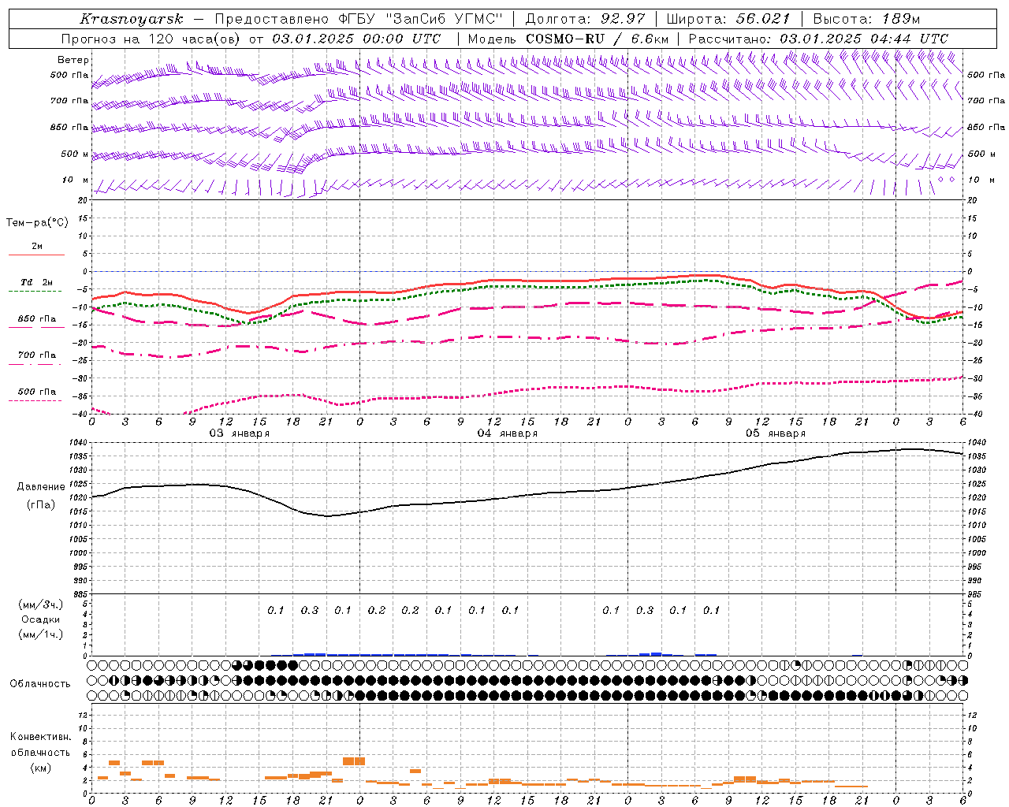1009x807 pixels.
Task: Click the forecast start 03.01.2025 00:00 UTC
Action: click(x=356, y=39)
